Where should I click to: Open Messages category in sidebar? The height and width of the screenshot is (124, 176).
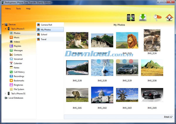18,50
